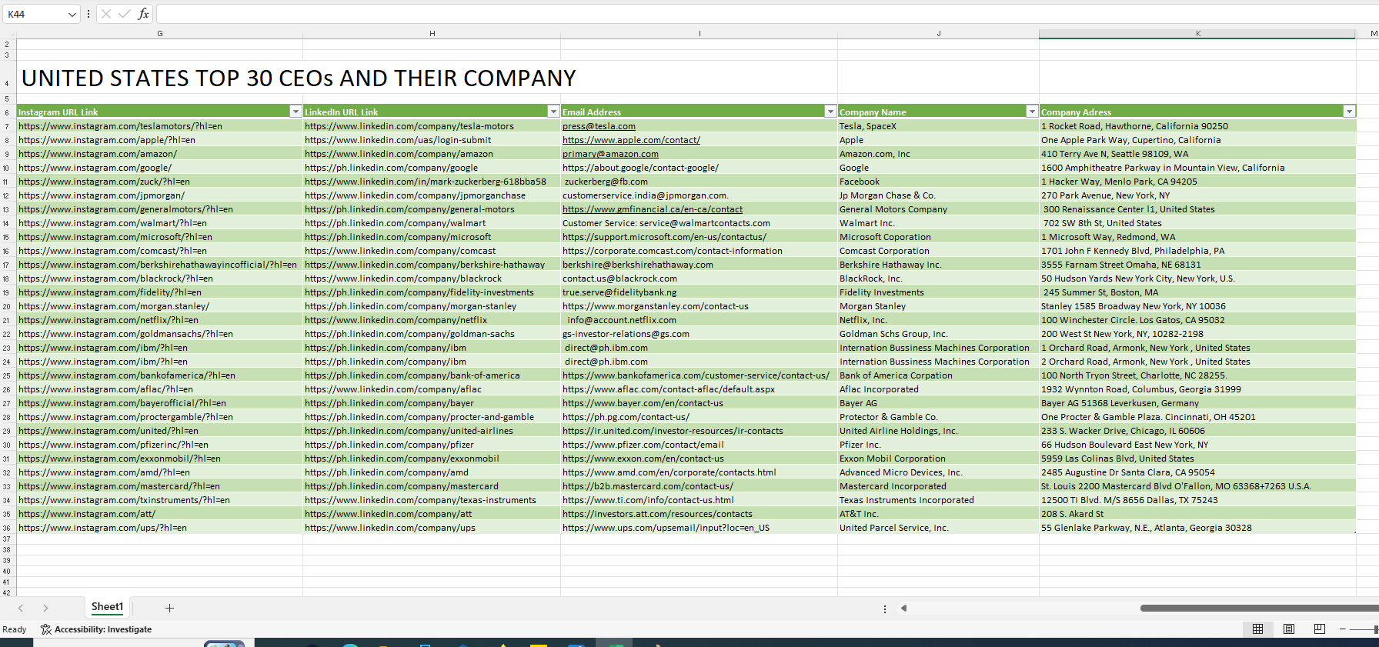Click inside the formula bar input

coord(766,14)
